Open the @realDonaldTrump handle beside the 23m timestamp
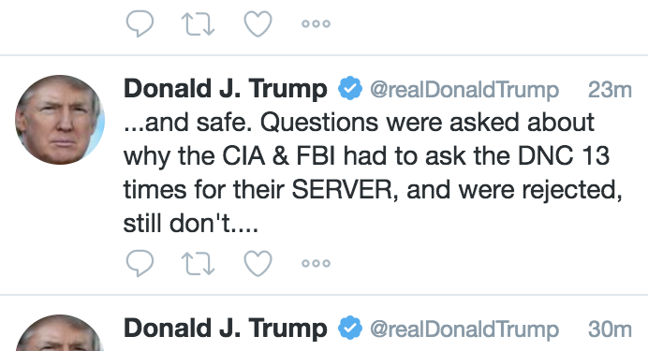This screenshot has width=648, height=351. click(464, 90)
